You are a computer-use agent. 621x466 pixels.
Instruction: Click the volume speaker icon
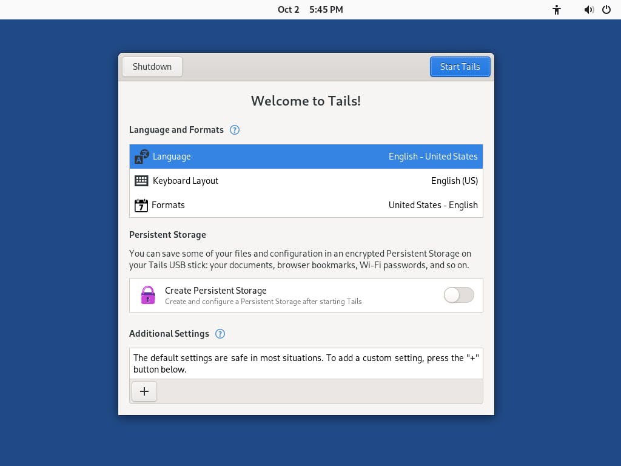click(589, 10)
